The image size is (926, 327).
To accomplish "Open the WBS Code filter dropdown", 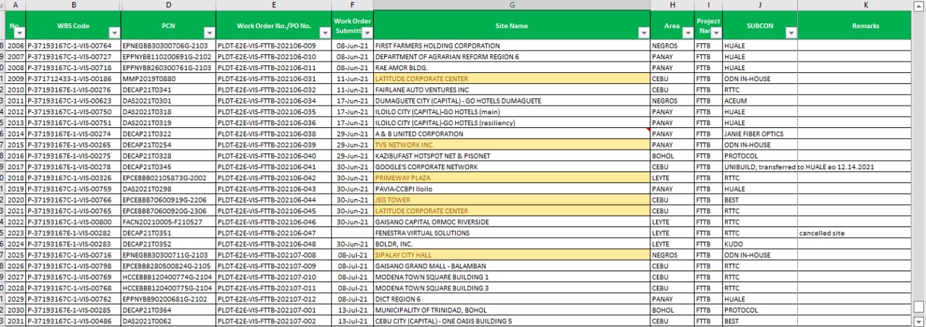I will [114, 33].
